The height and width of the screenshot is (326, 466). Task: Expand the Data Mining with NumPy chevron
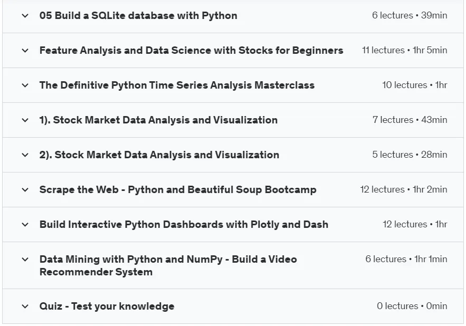pos(25,259)
